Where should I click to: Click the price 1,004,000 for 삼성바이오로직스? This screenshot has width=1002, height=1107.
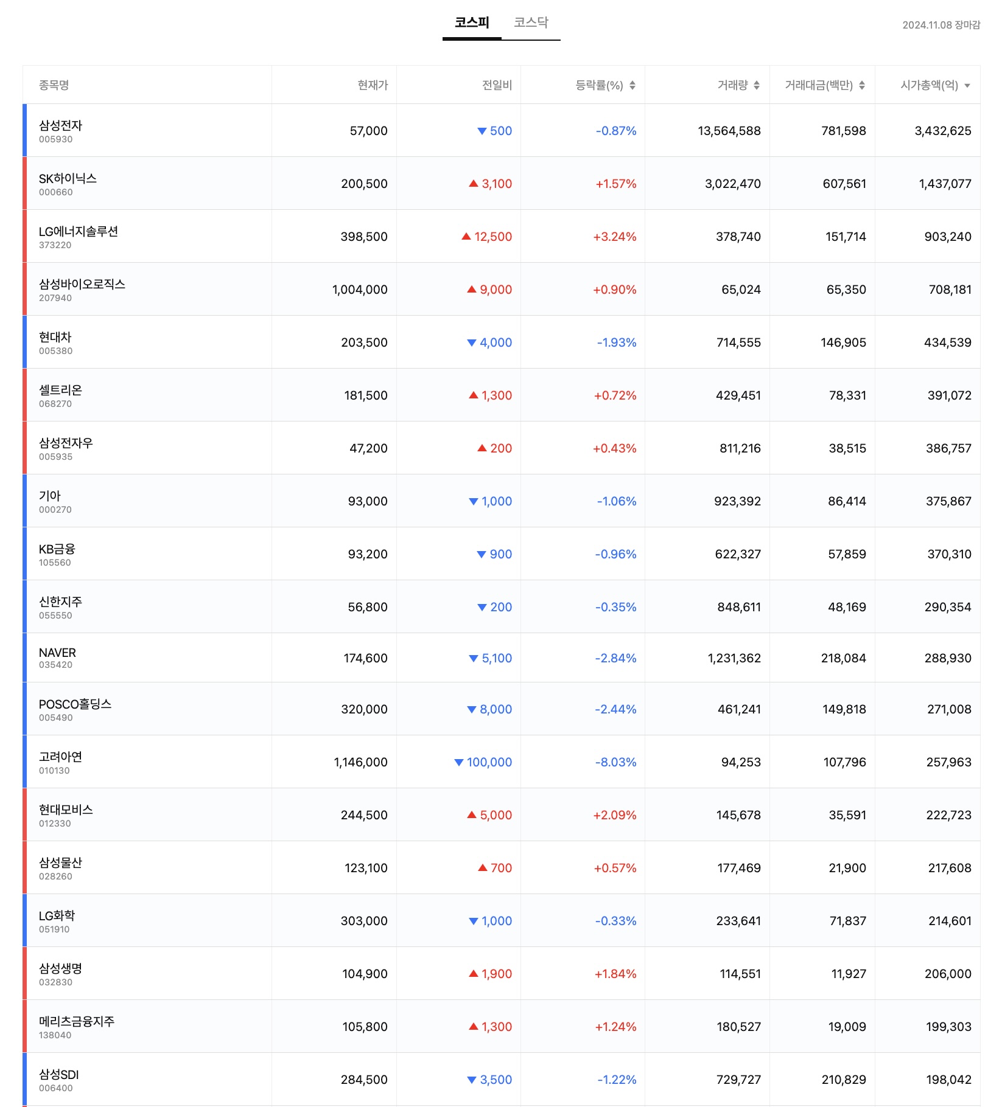360,290
